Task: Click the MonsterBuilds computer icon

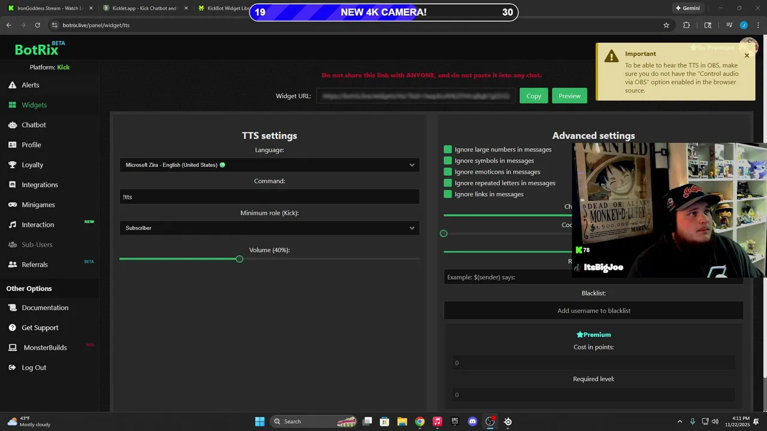Action: tap(12, 347)
